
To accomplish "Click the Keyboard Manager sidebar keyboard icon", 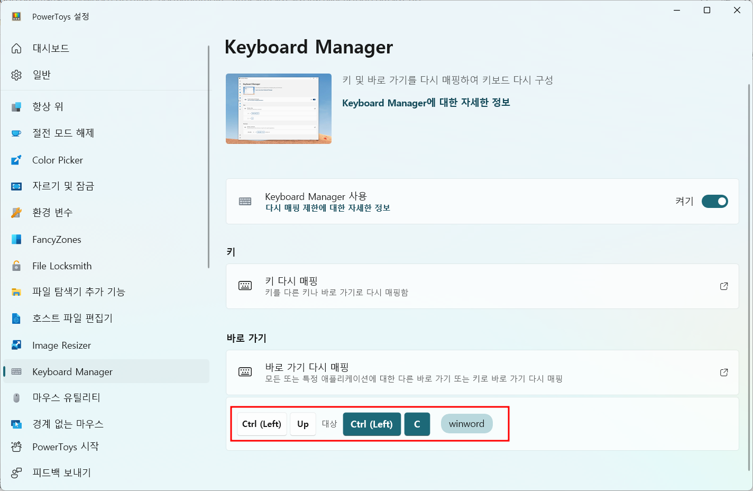I will coord(16,371).
